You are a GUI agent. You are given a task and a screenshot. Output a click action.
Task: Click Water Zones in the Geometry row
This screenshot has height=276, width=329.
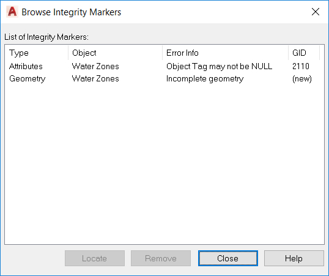pos(95,79)
